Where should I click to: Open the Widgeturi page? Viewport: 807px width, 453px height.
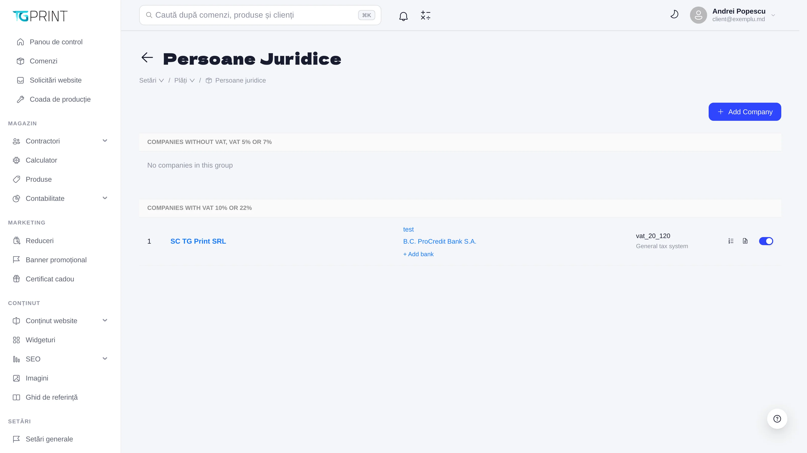[x=40, y=340]
